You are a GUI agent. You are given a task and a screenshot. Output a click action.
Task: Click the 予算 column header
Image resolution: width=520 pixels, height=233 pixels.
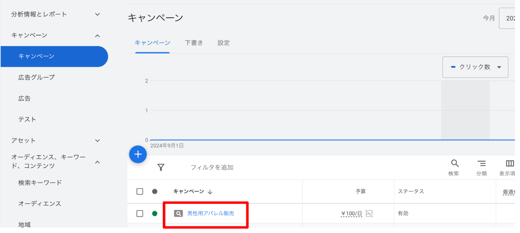coord(360,192)
